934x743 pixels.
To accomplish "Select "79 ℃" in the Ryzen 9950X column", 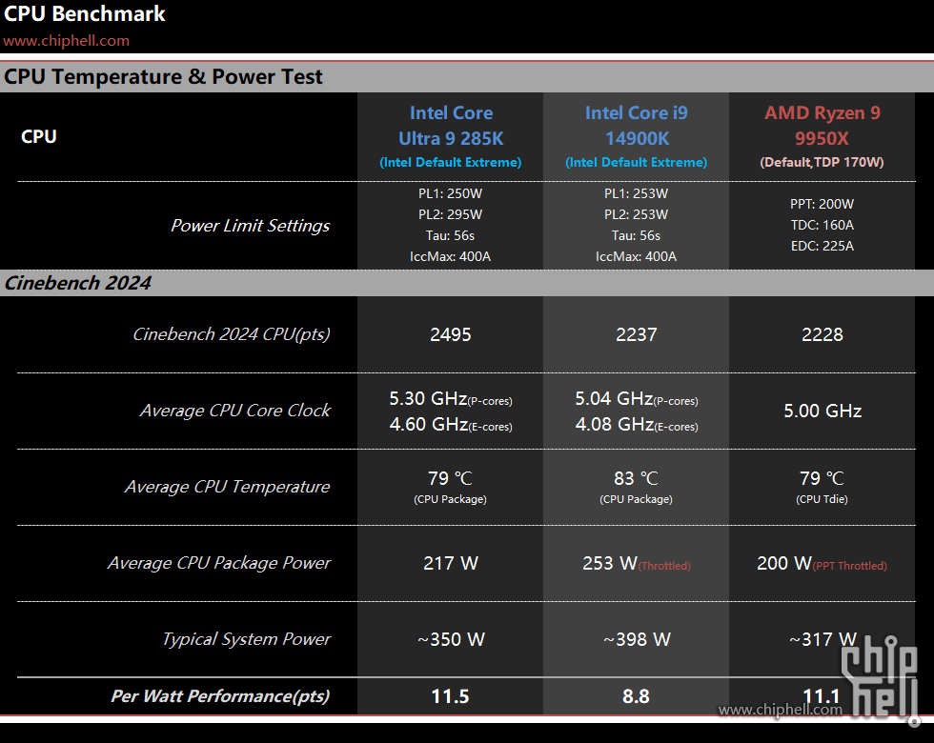I will point(822,478).
